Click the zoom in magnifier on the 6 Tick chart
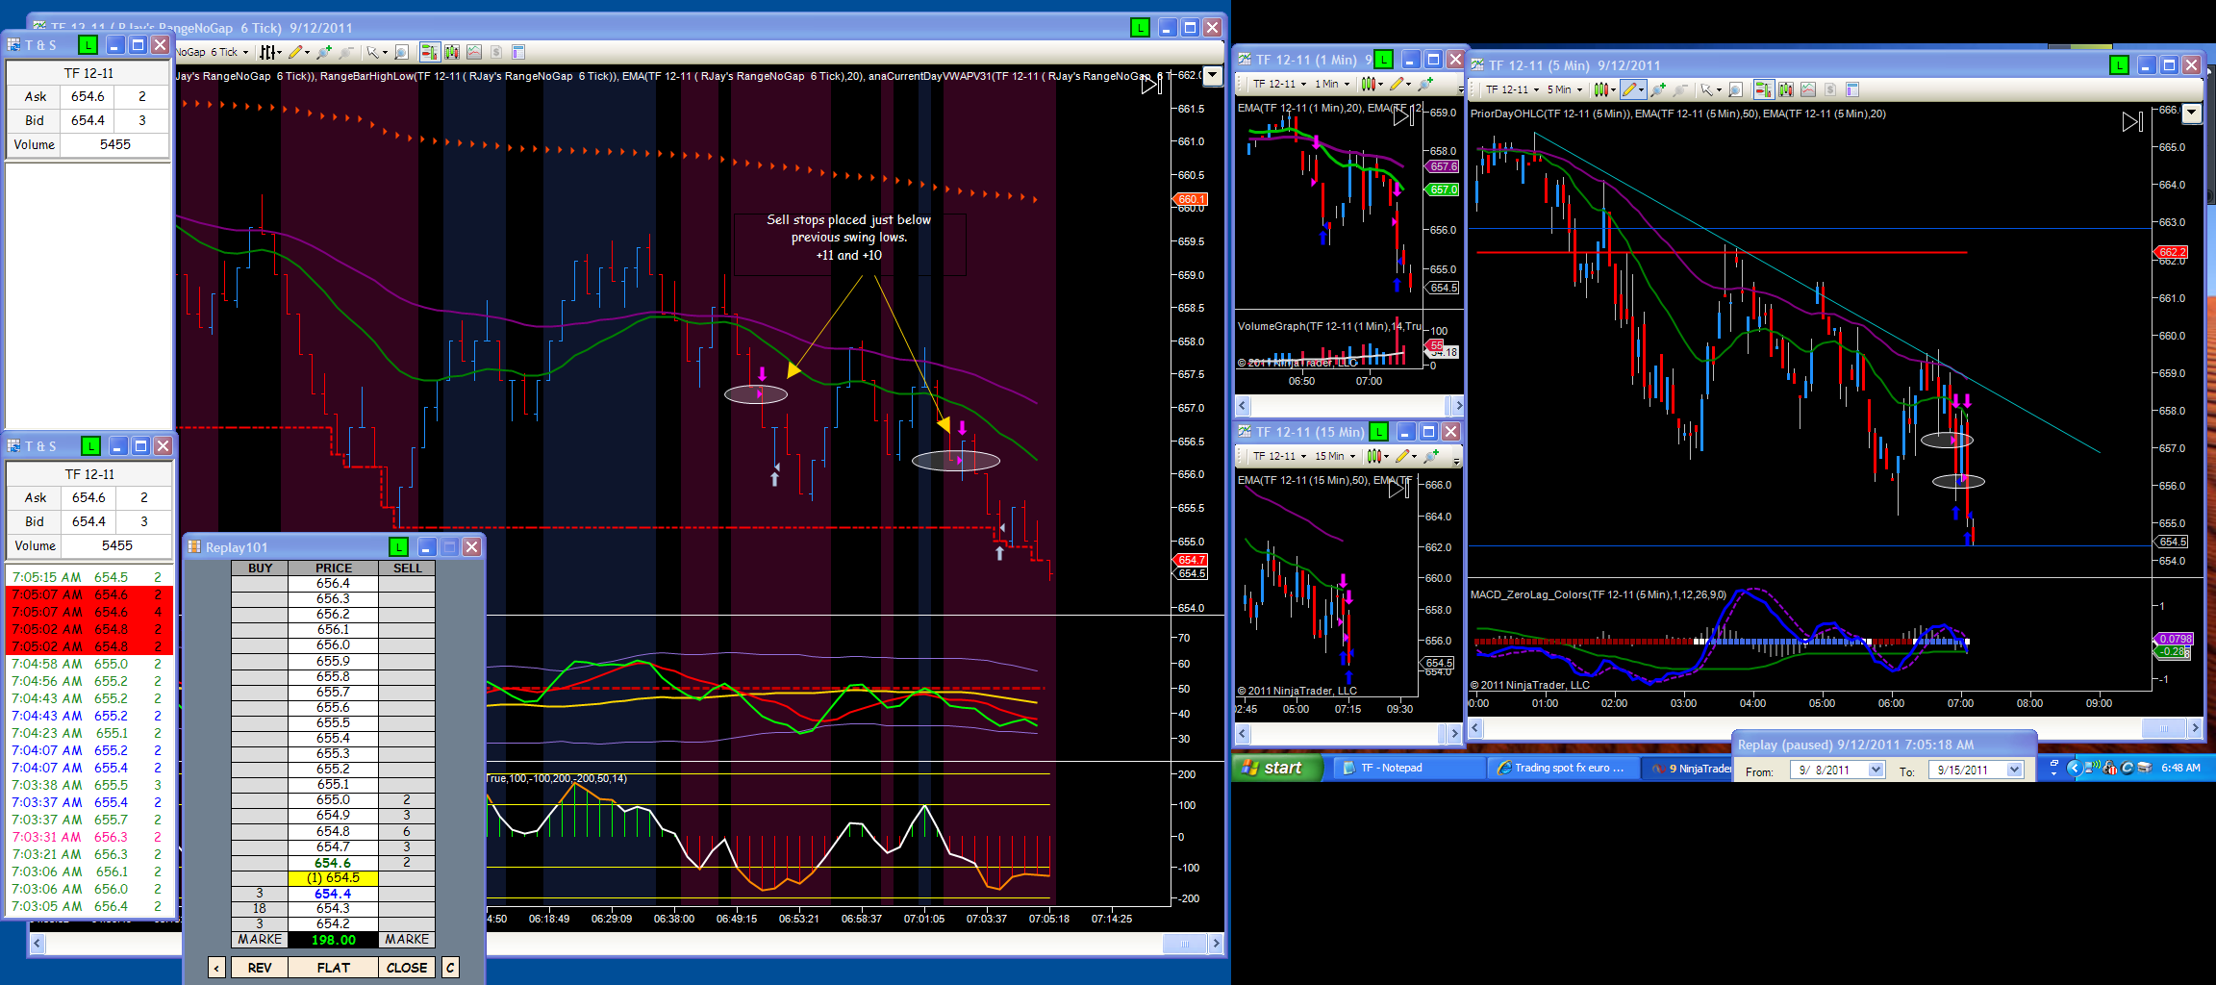The image size is (2216, 985). click(x=324, y=52)
